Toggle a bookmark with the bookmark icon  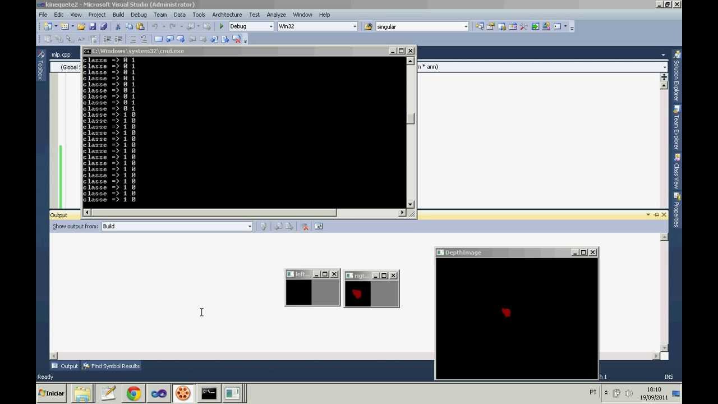[158, 39]
